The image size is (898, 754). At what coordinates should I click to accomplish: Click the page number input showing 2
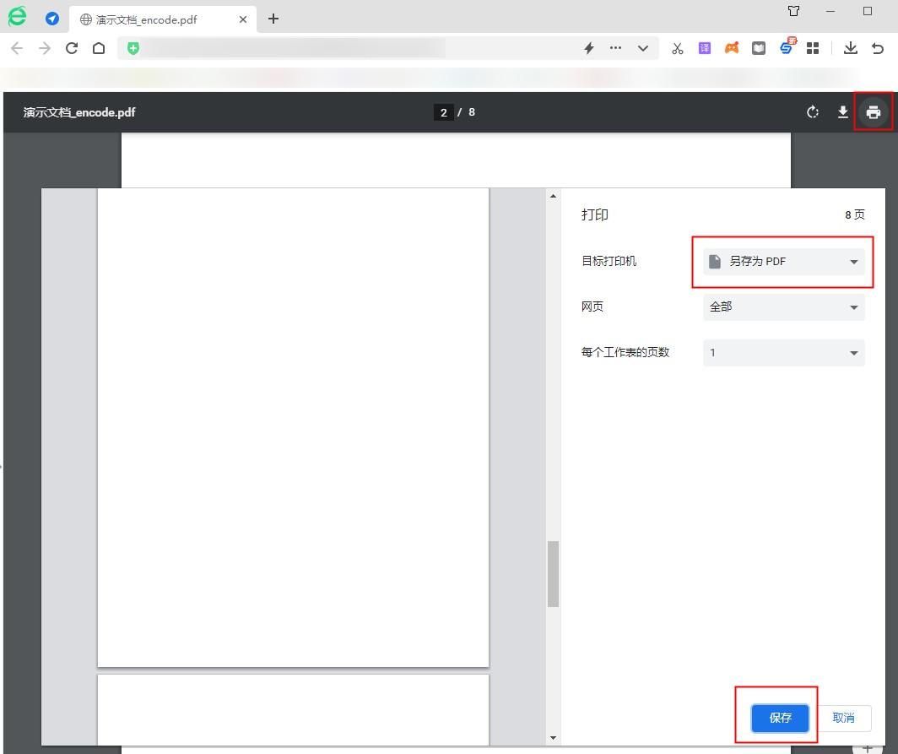point(443,111)
